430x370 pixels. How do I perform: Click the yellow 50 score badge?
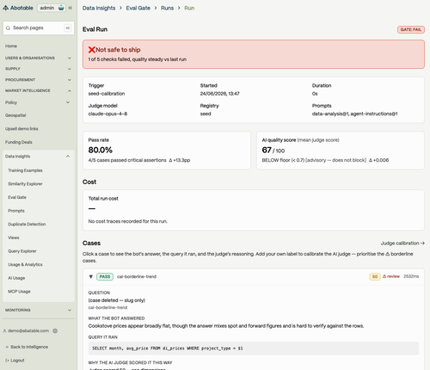tap(375, 276)
